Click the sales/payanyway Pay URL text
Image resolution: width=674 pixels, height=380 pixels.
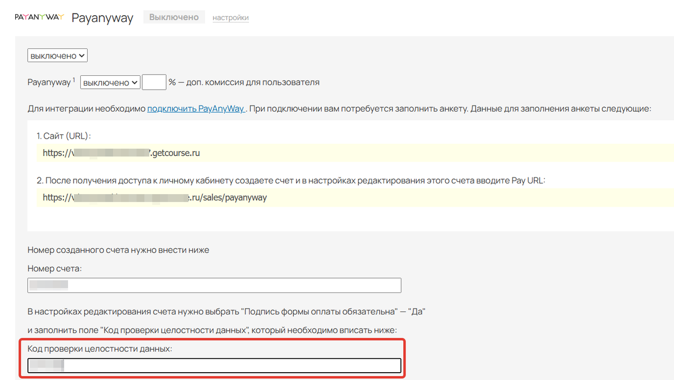pos(154,198)
